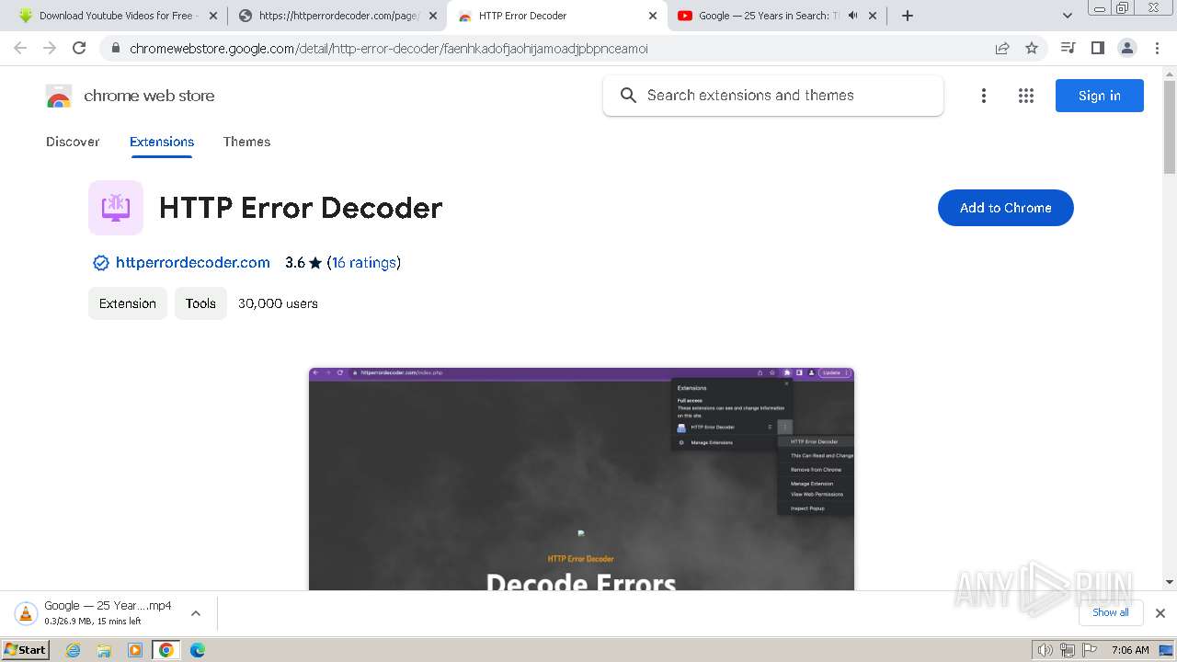The image size is (1177, 662).
Task: Click the taskbar clock showing 7:06 AM
Action: pyautogui.click(x=1130, y=650)
